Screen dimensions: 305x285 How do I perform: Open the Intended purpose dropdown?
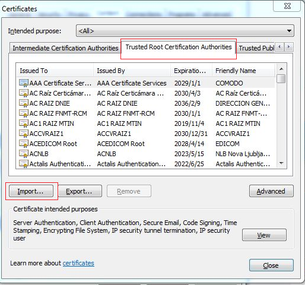tap(185, 31)
